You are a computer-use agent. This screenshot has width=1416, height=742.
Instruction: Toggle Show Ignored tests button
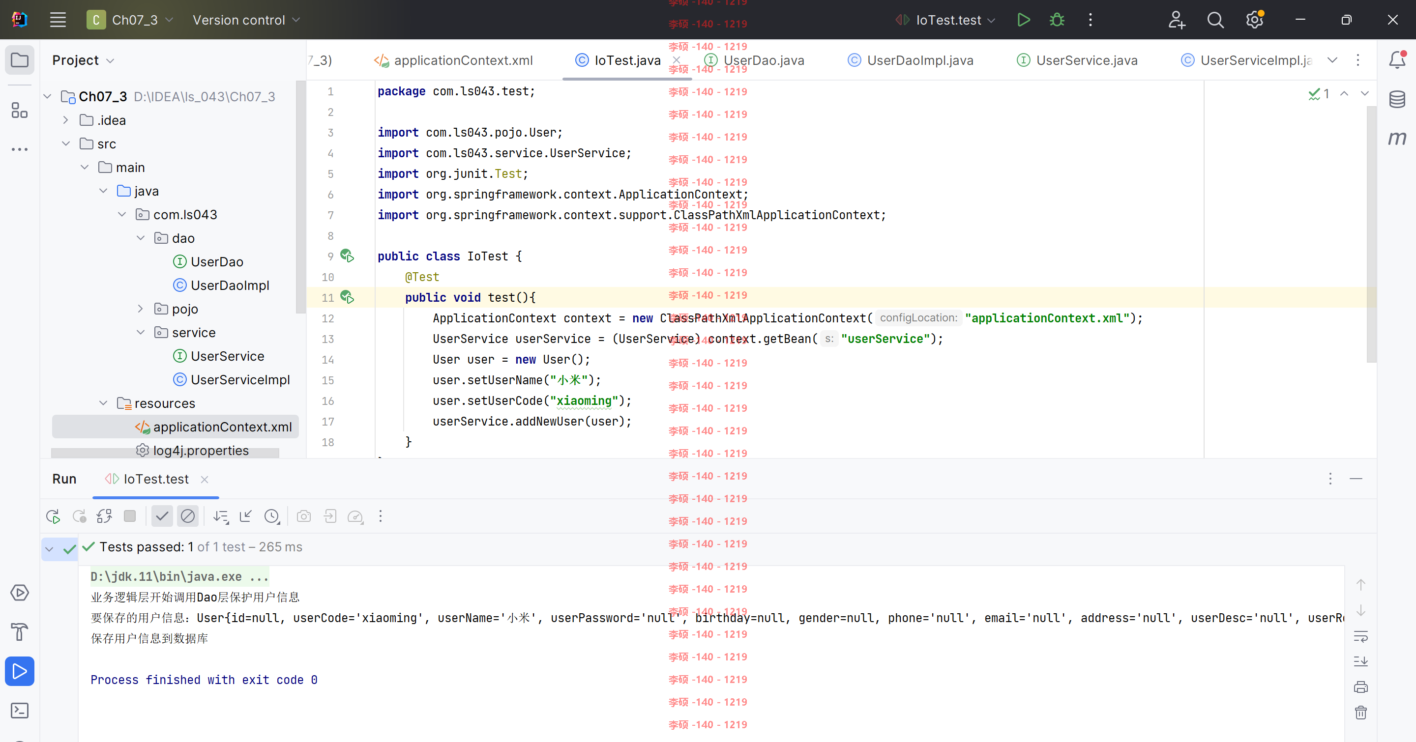tap(187, 516)
